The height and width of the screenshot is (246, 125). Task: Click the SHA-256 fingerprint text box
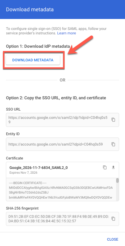pyautogui.click(x=62, y=219)
